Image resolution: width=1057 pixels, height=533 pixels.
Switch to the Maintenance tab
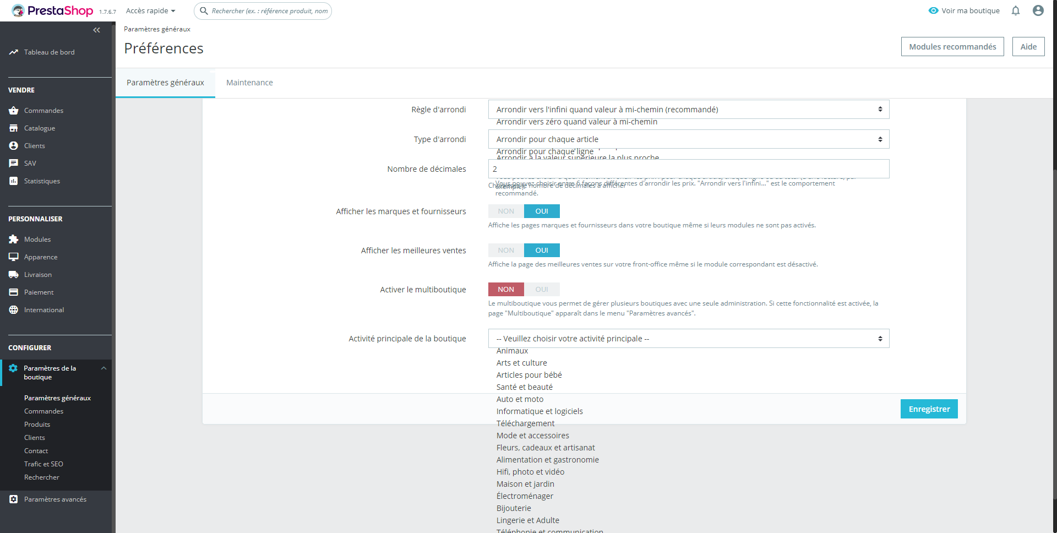[x=249, y=83]
